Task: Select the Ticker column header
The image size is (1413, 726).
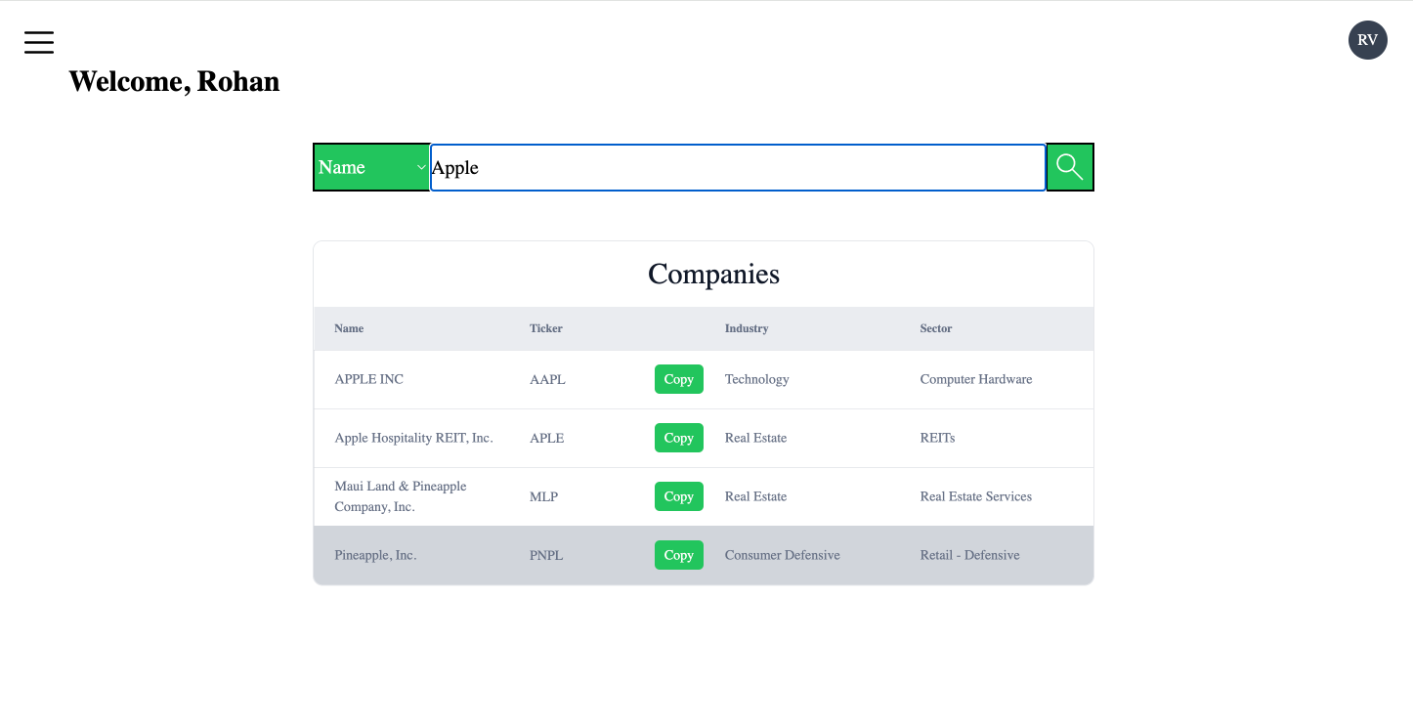Action: pyautogui.click(x=546, y=328)
